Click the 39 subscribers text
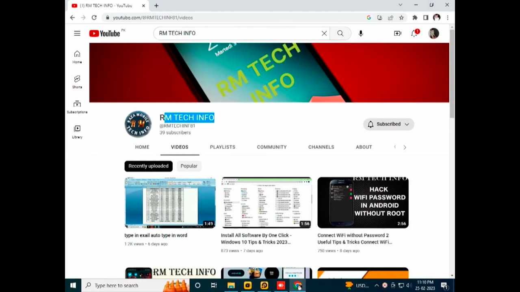Viewport: 520px width, 292px height. [175, 133]
